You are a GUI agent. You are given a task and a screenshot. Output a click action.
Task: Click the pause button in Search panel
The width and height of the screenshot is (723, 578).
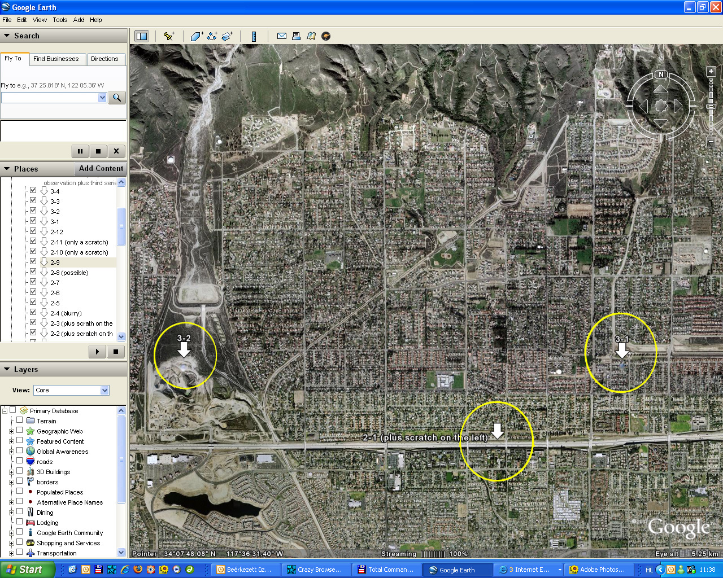(80, 151)
